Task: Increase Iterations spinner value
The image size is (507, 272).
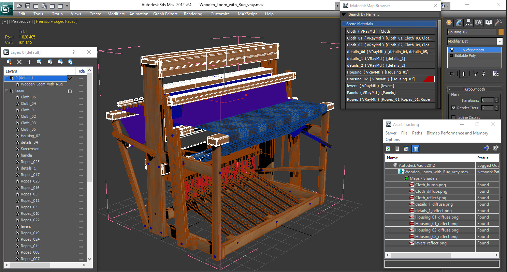Action: pyautogui.click(x=496, y=99)
